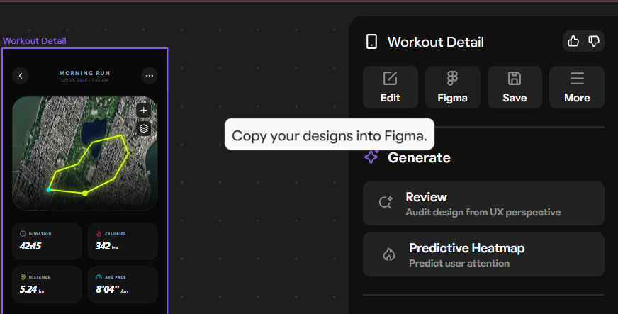Generate a Predictive Heatmap
This screenshot has width=618, height=314.
click(x=483, y=254)
